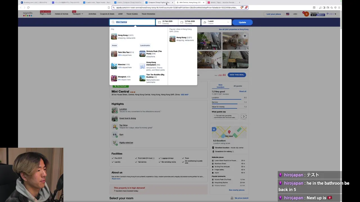Click the blue Update button
Image resolution: width=360 pixels, height=202 pixels.
pos(242,22)
